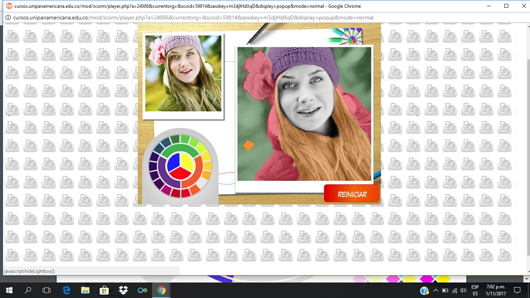The image size is (530, 298).
Task: Choose the dark green outer ring swatch
Action: click(x=175, y=139)
